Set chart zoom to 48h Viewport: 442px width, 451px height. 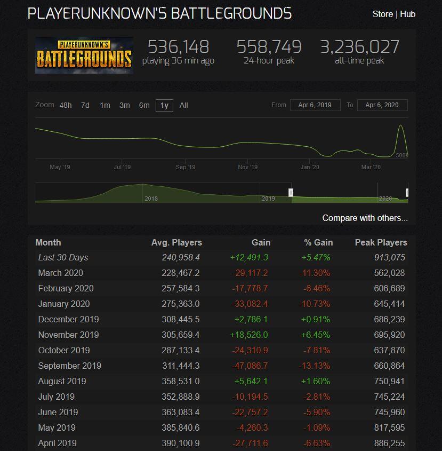(x=66, y=105)
